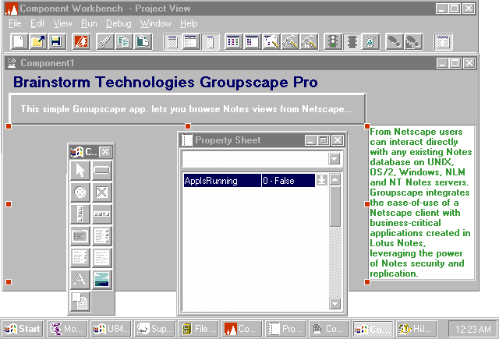Toggle the grid view button with two columns
Image resolution: width=499 pixels, height=339 pixels.
[253, 41]
